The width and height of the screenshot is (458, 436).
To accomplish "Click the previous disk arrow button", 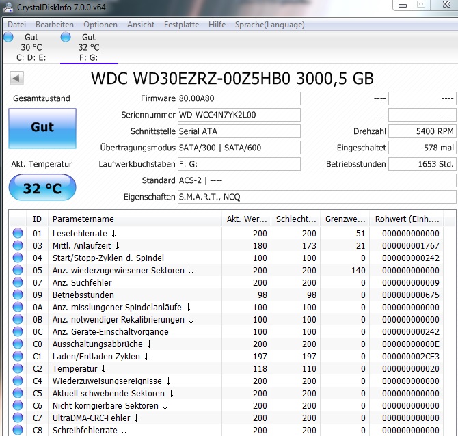I will coord(16,78).
